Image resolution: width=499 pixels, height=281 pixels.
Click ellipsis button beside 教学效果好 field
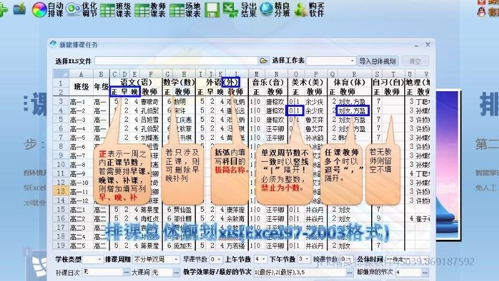[x=349, y=272]
